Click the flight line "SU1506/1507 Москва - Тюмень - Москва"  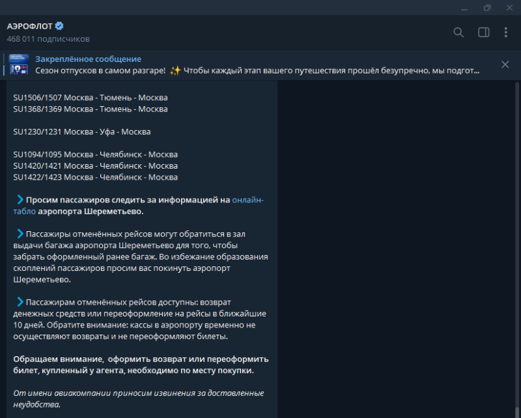91,98
